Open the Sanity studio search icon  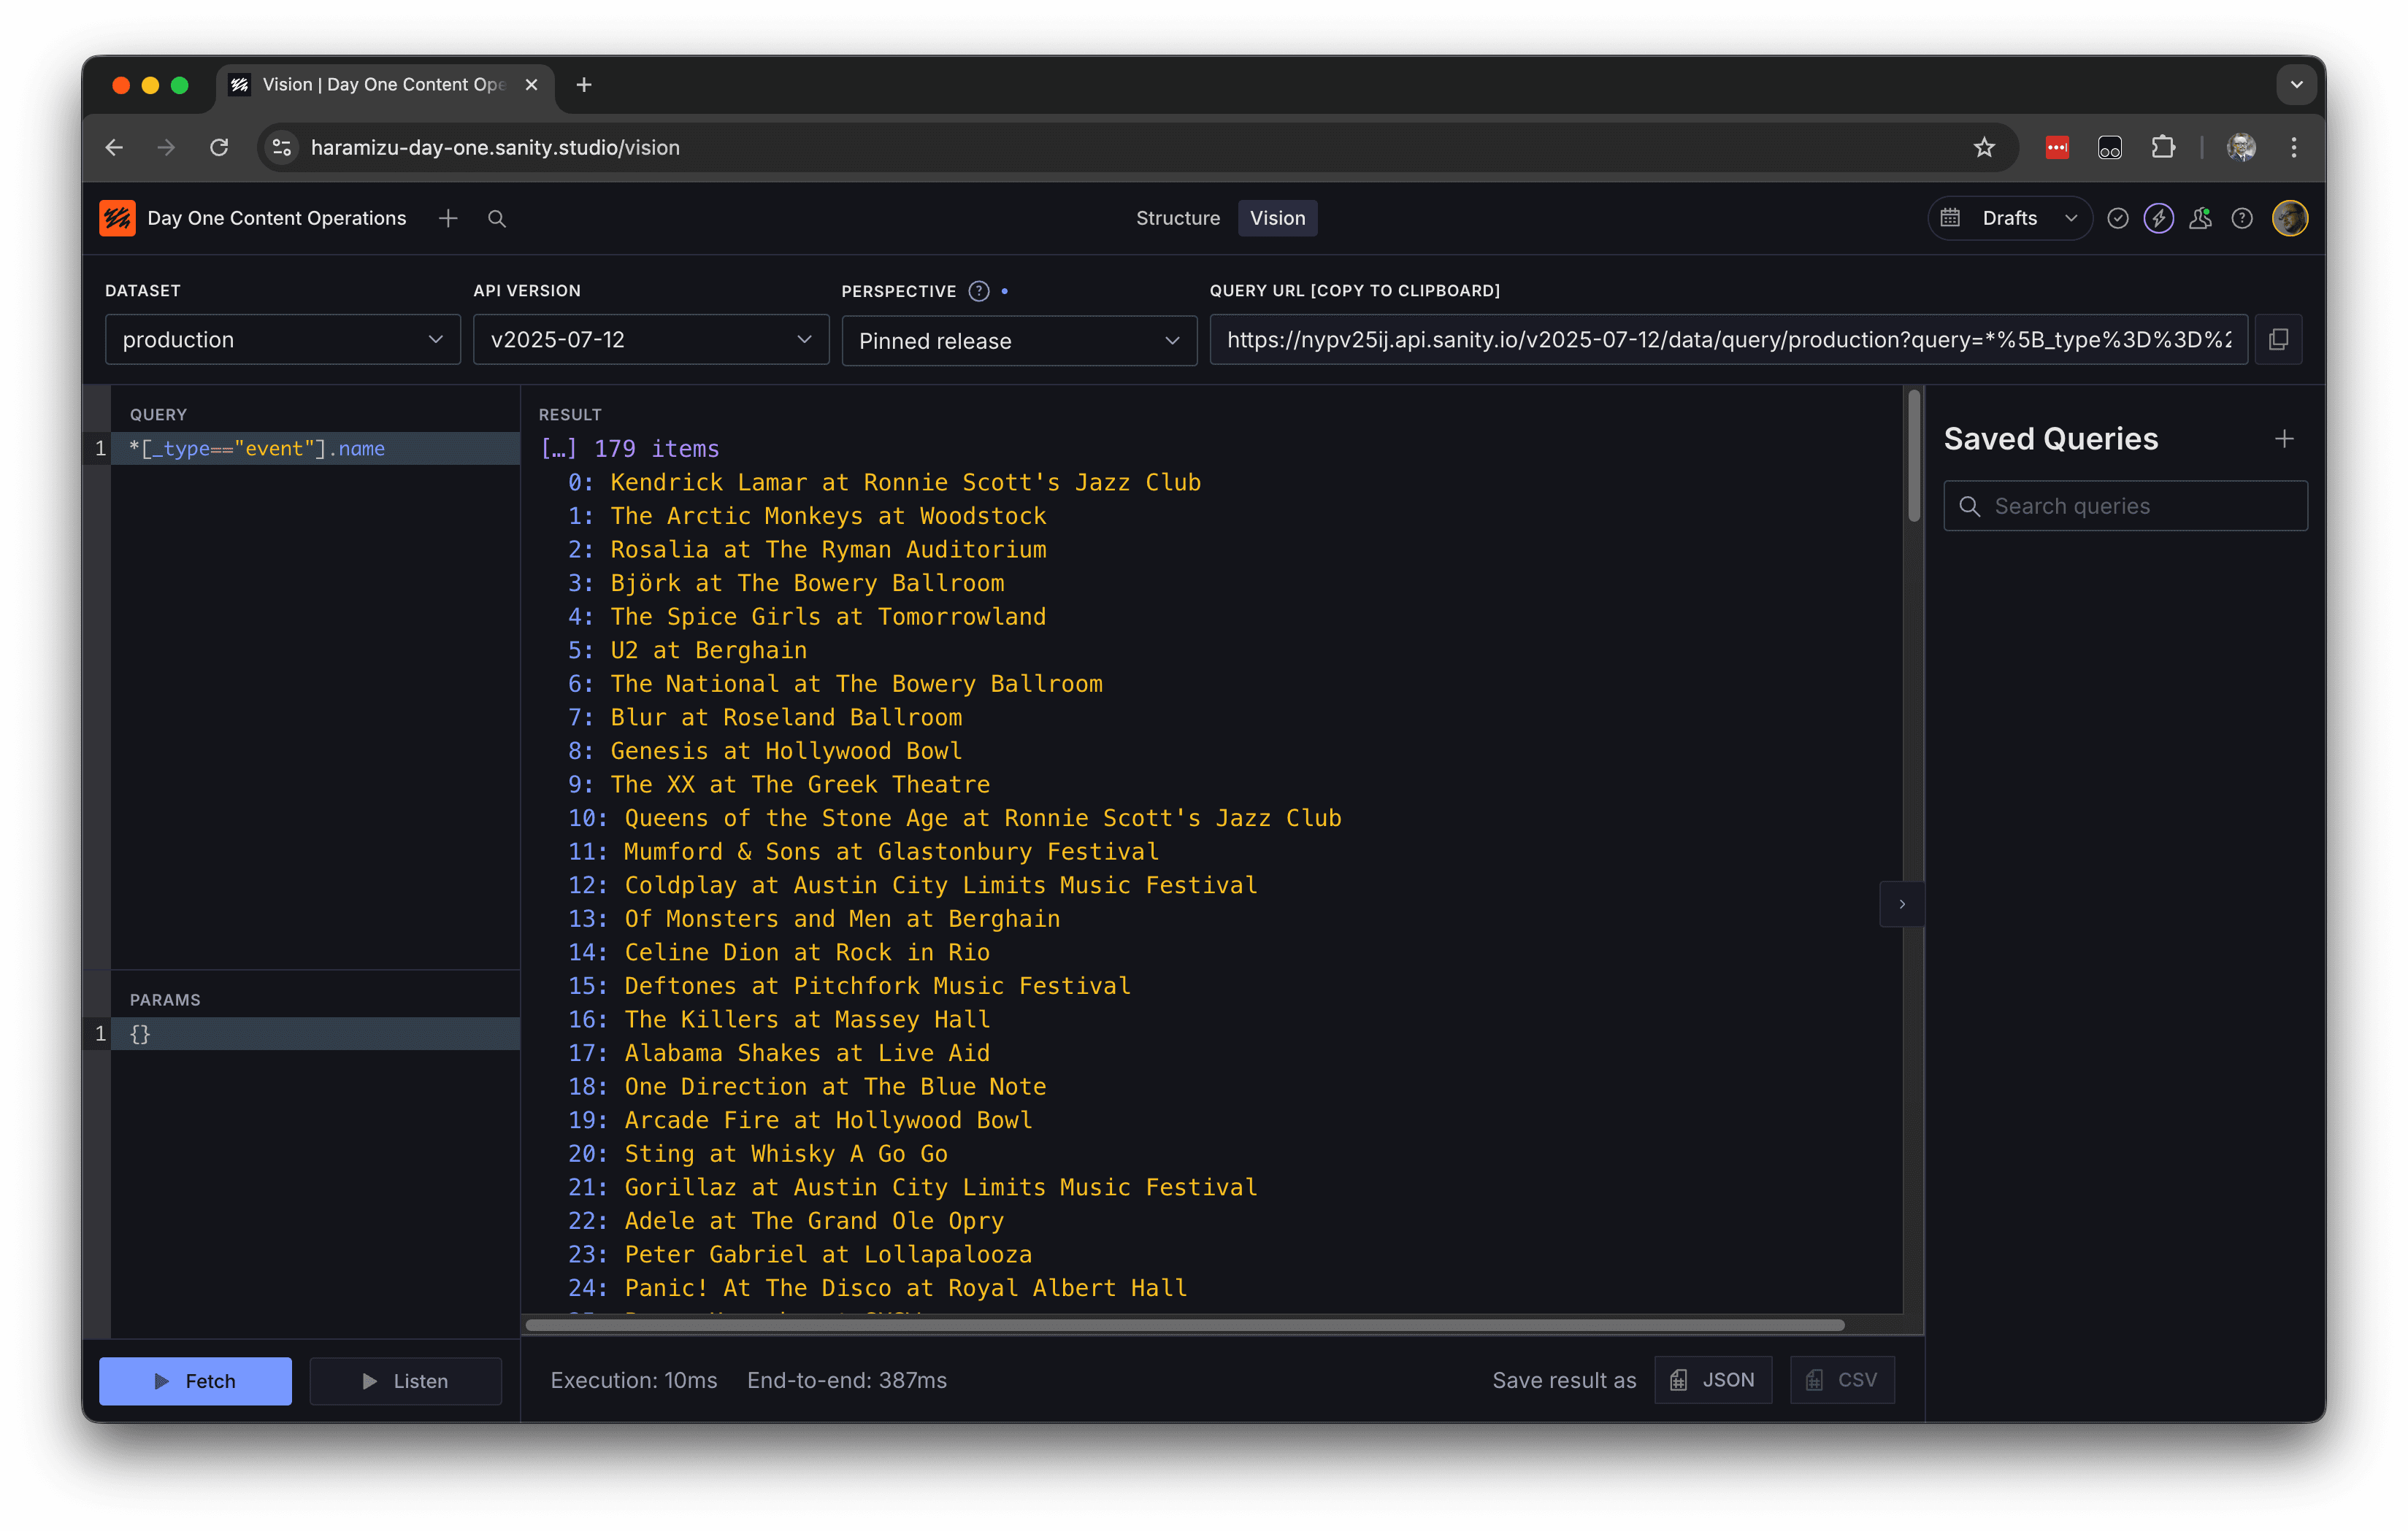496,218
